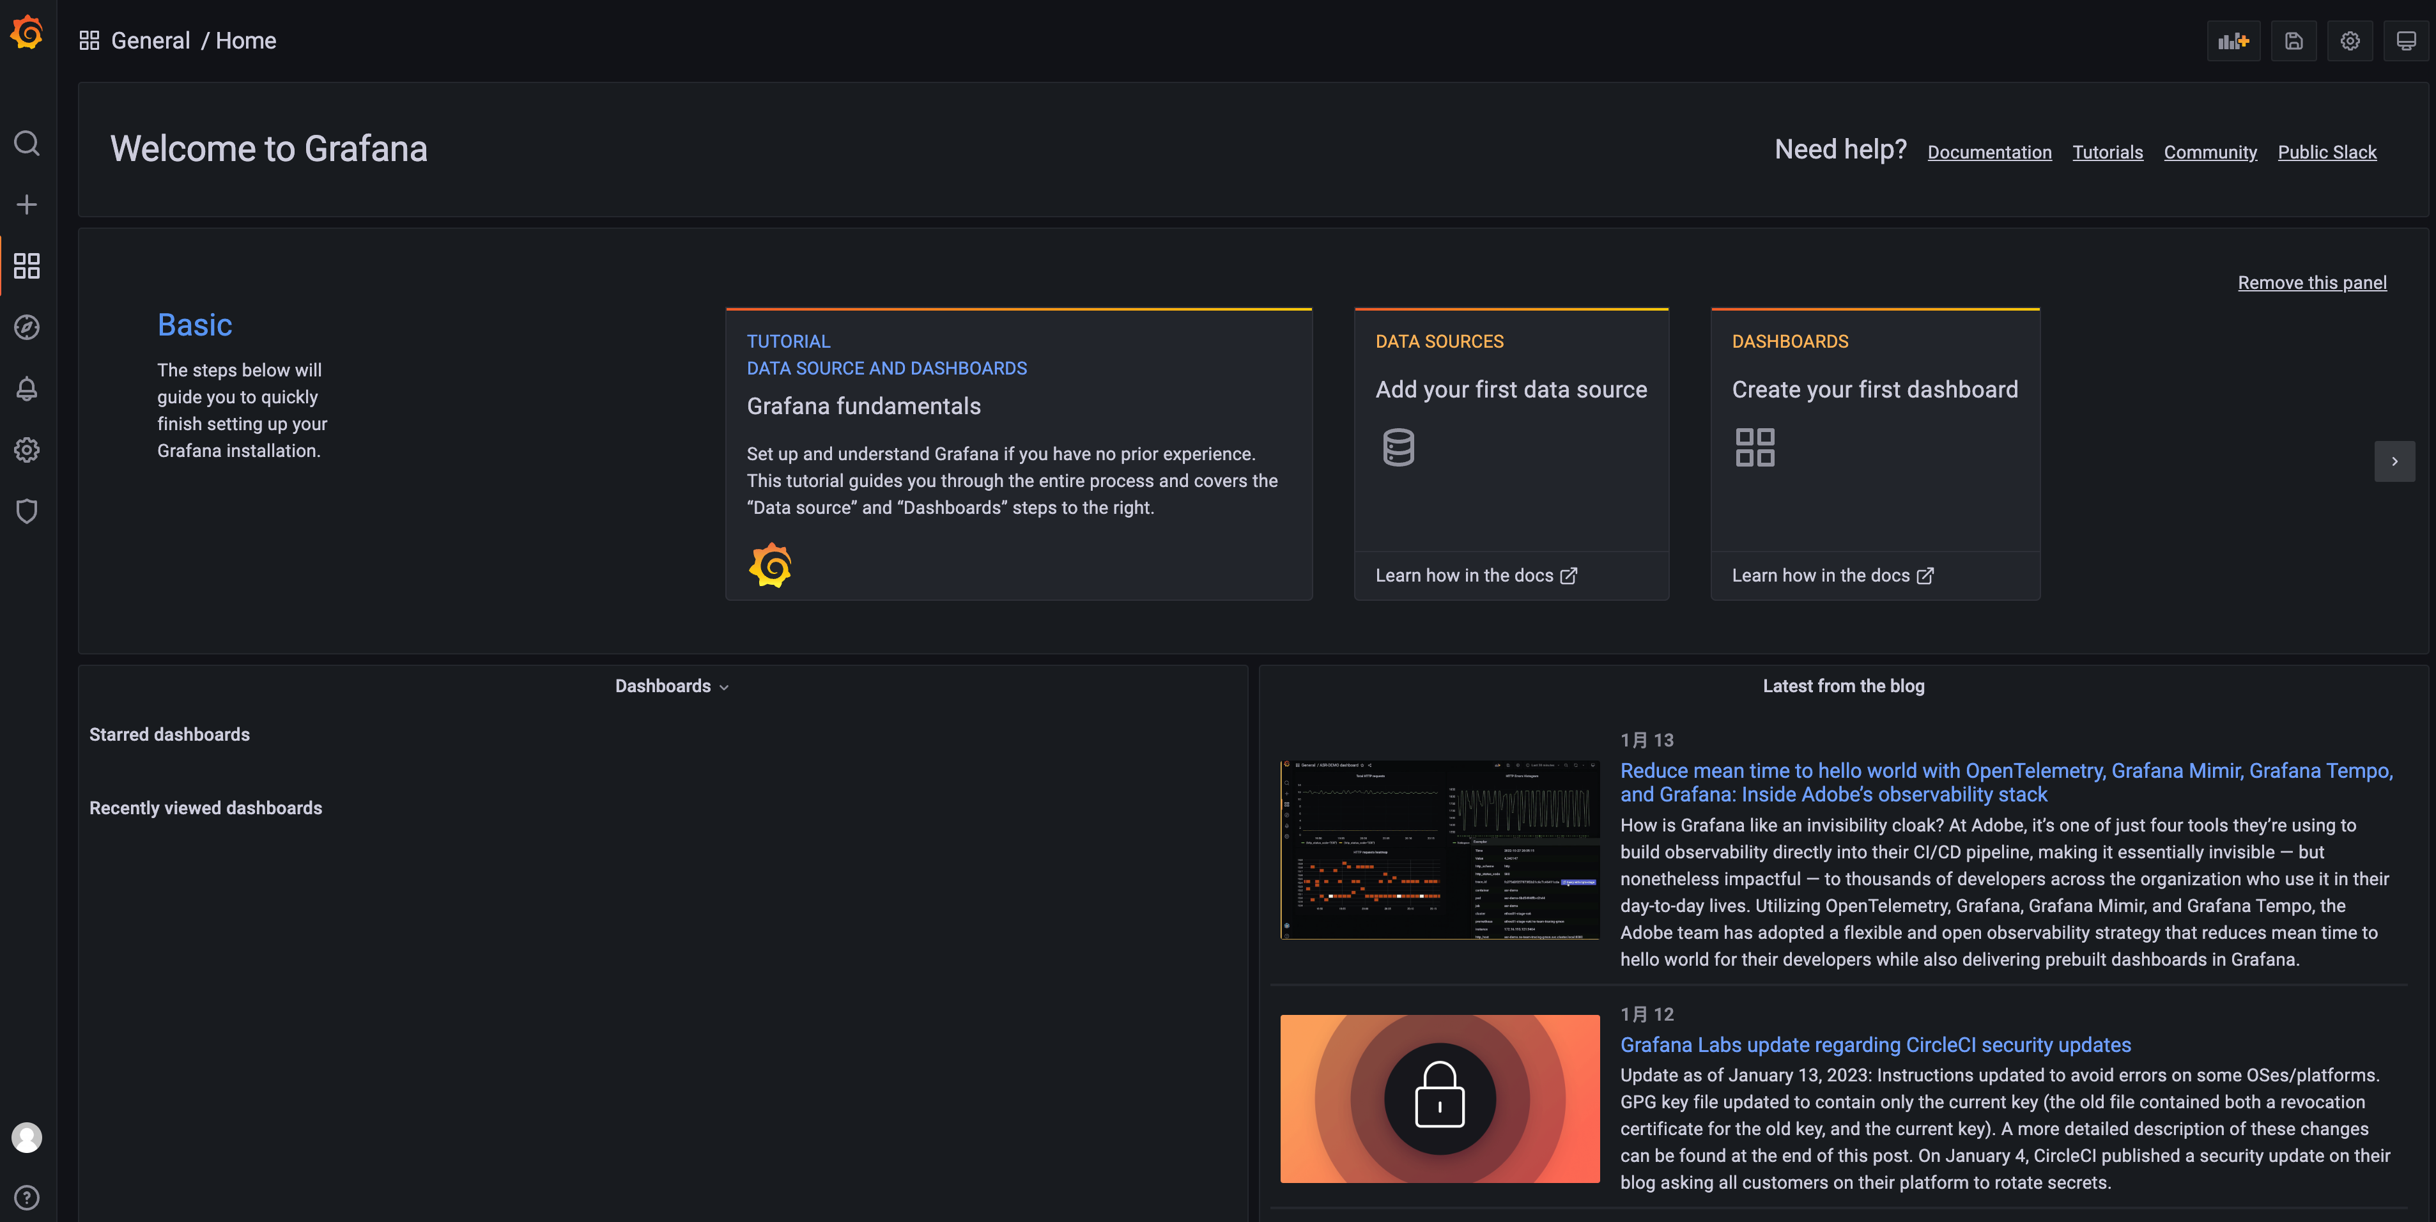
Task: Open the Adobe observability blog thumbnail
Action: pyautogui.click(x=1439, y=849)
